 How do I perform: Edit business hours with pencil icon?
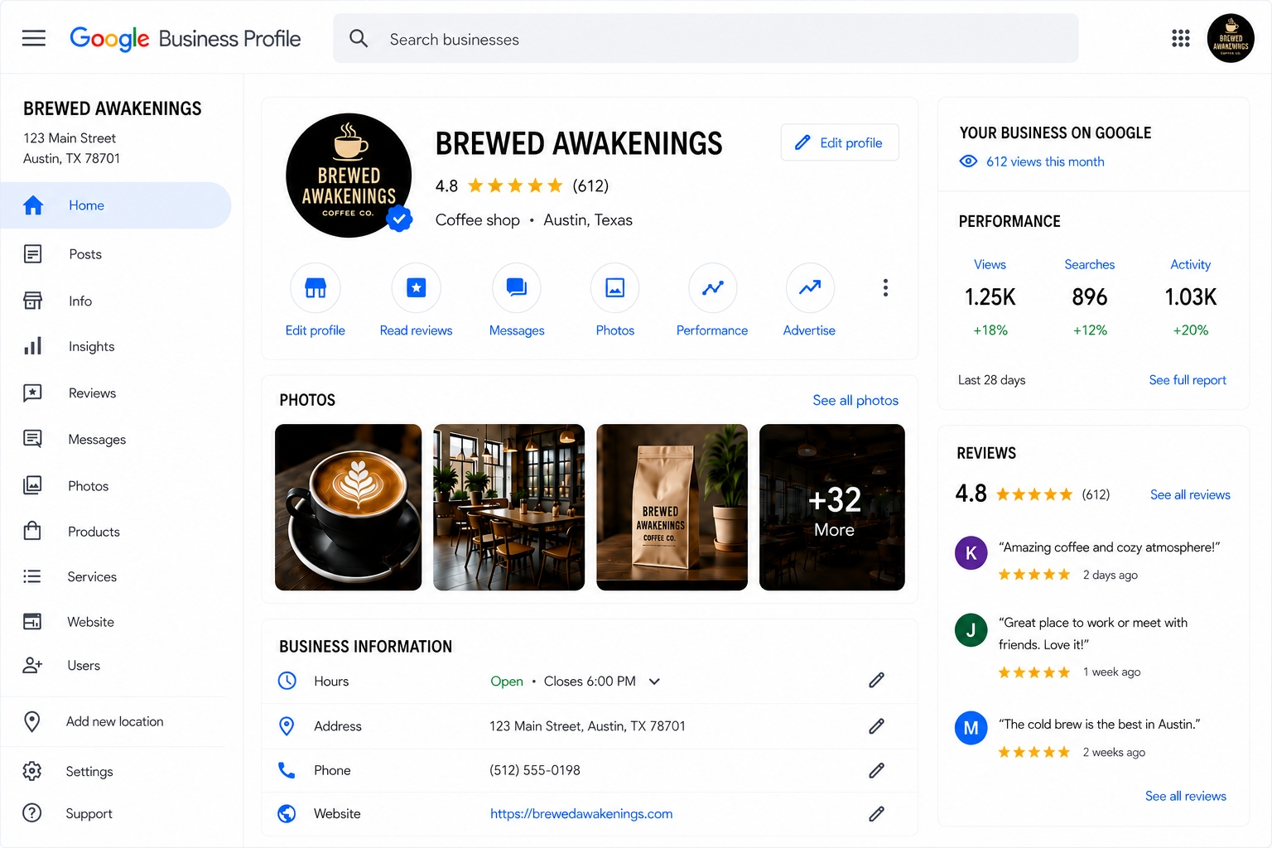pos(876,681)
